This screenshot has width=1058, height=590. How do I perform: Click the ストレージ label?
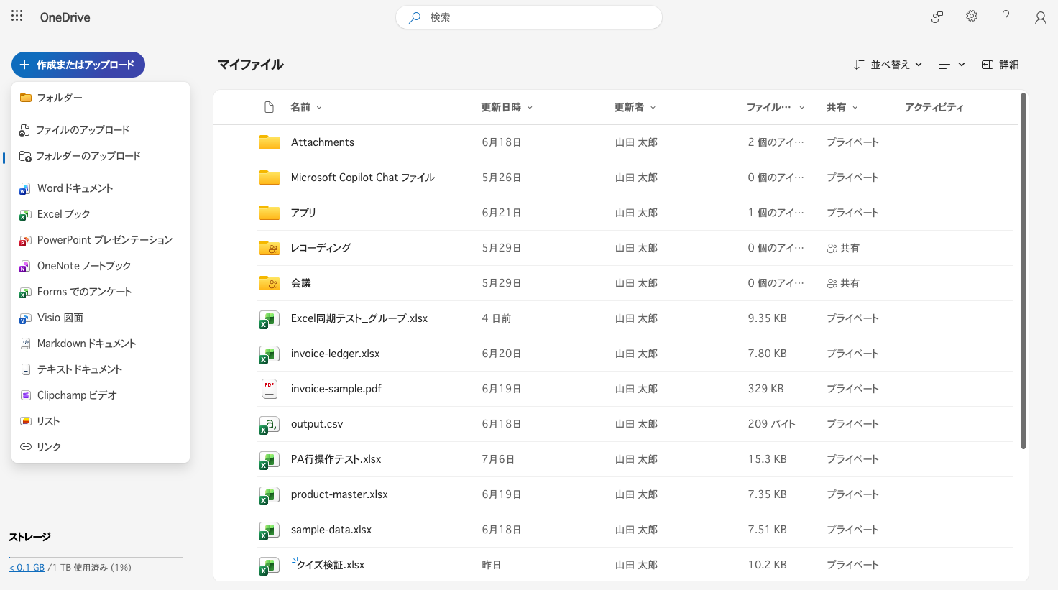[x=30, y=537]
